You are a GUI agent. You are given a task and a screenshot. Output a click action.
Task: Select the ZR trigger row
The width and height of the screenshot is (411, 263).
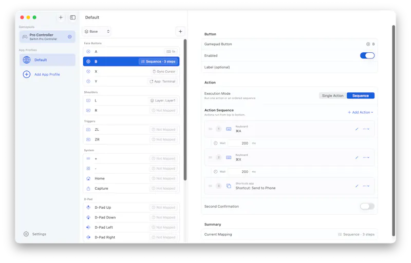coord(131,140)
